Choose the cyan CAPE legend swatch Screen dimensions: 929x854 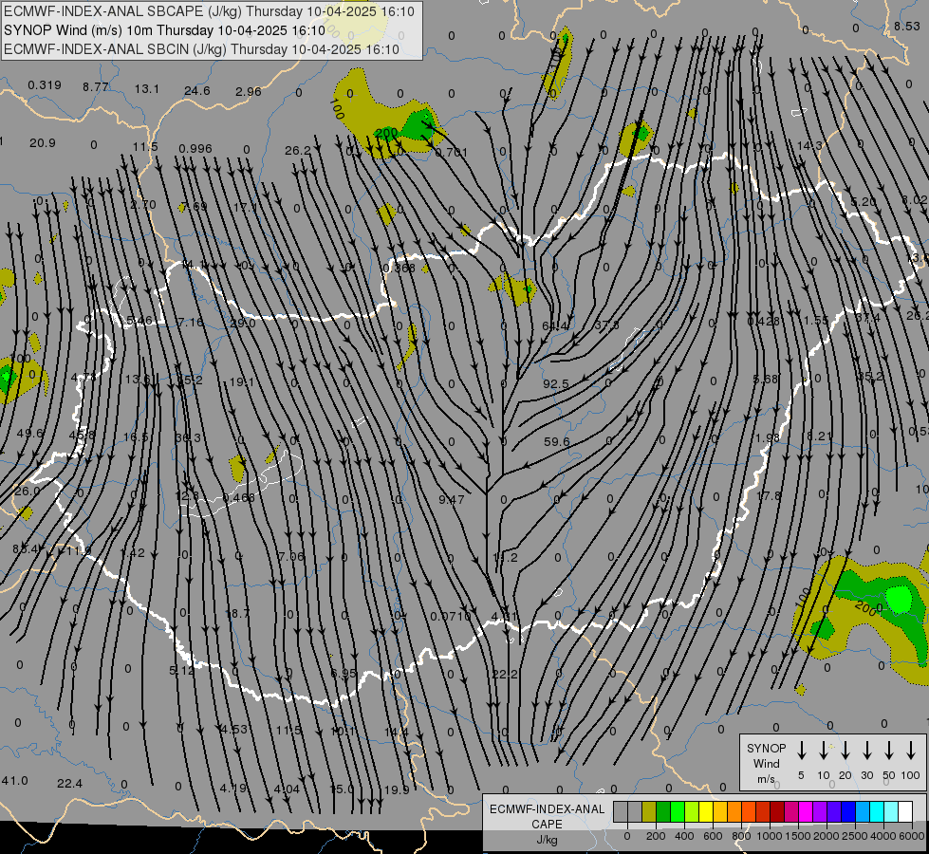pos(876,811)
